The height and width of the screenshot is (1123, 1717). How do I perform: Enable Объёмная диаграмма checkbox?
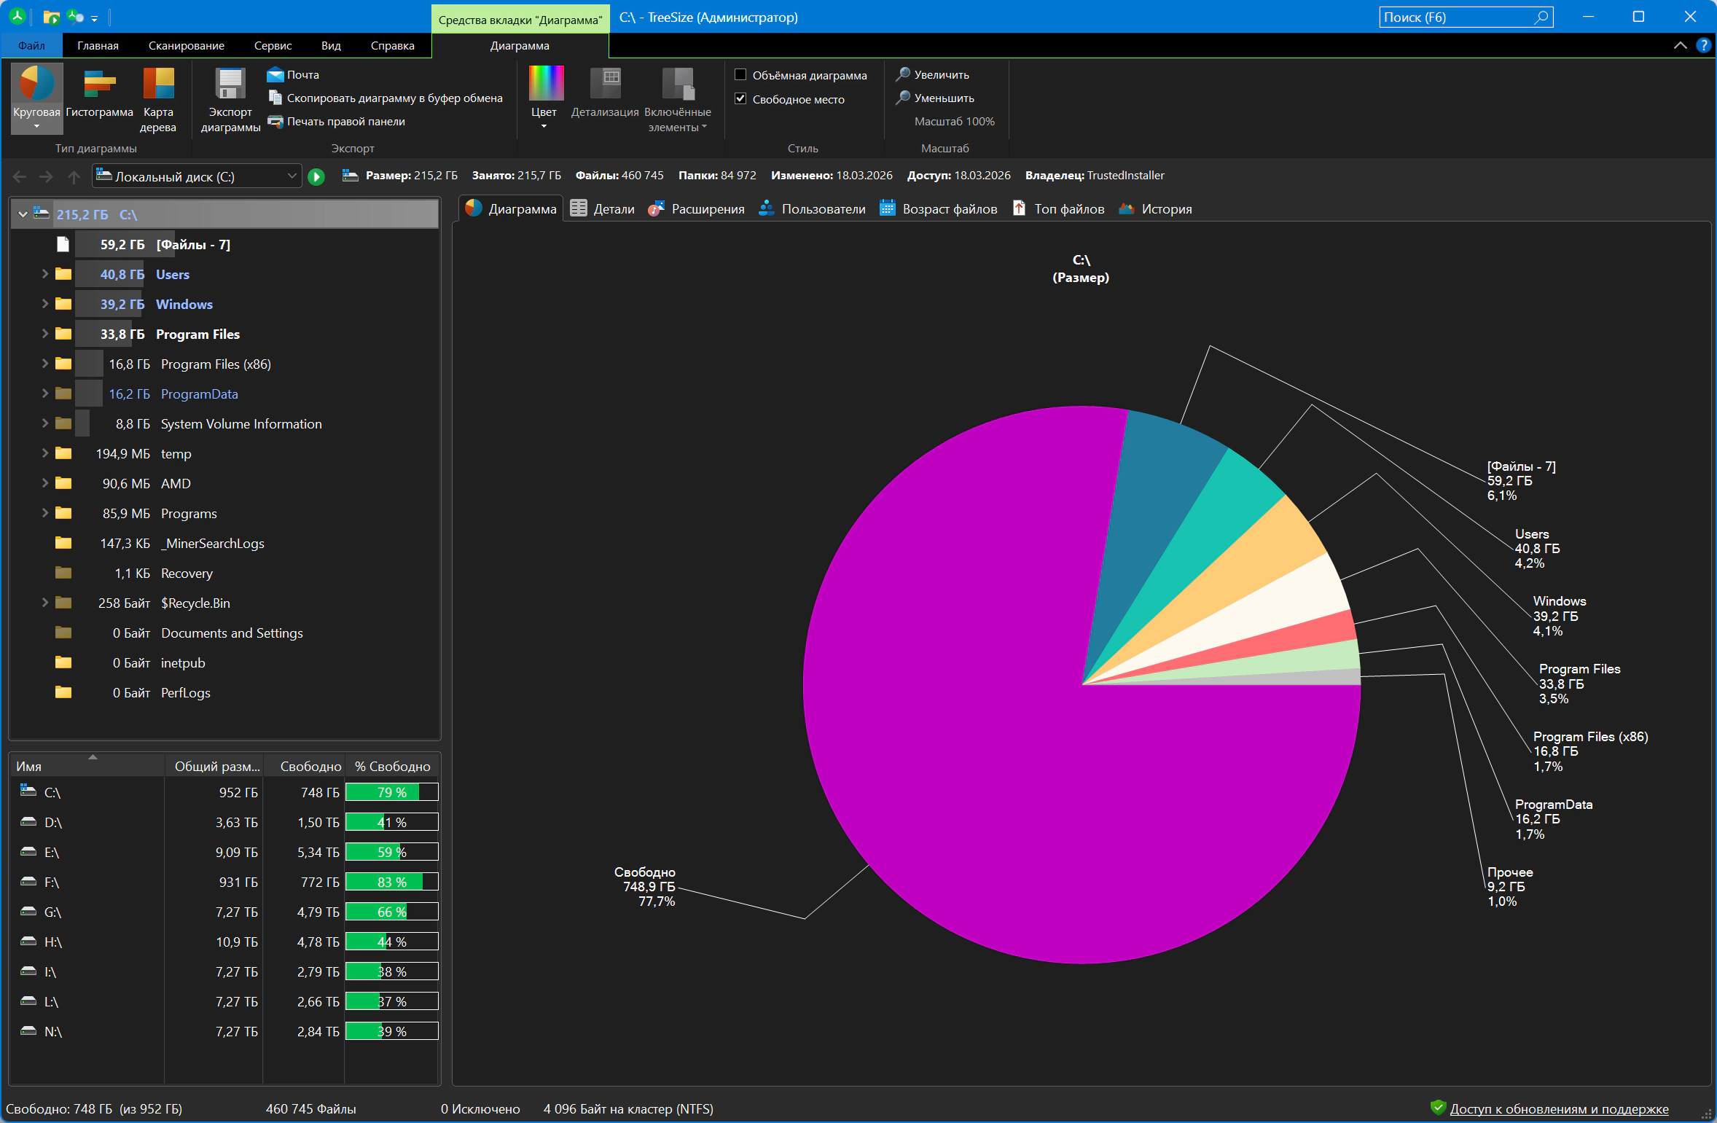pos(740,75)
